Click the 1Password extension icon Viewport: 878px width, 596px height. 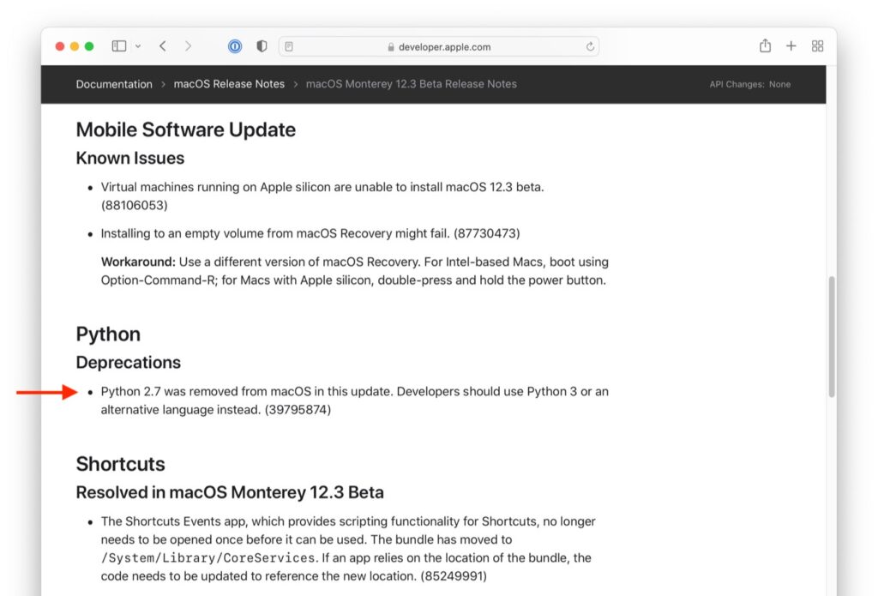(x=234, y=45)
